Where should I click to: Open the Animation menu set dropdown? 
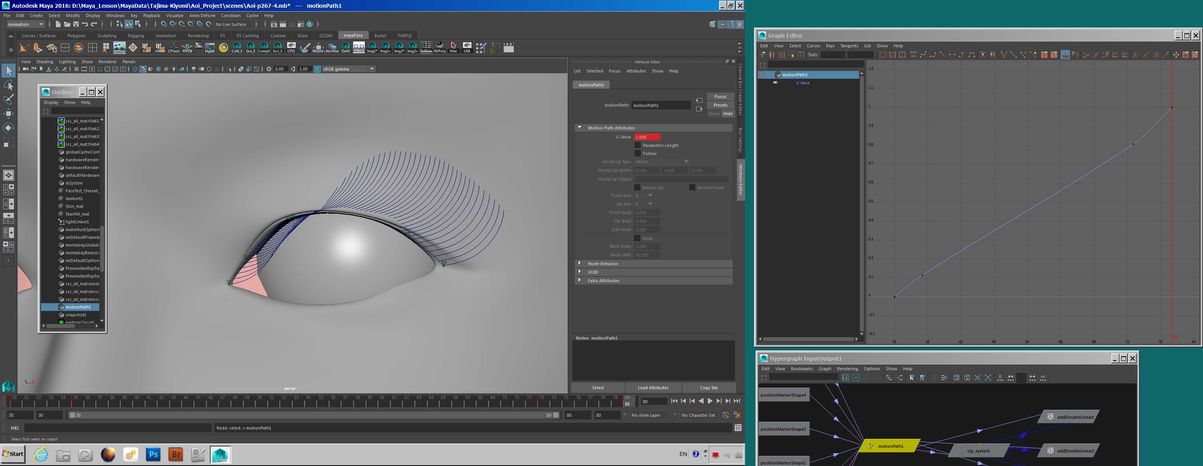pos(26,24)
